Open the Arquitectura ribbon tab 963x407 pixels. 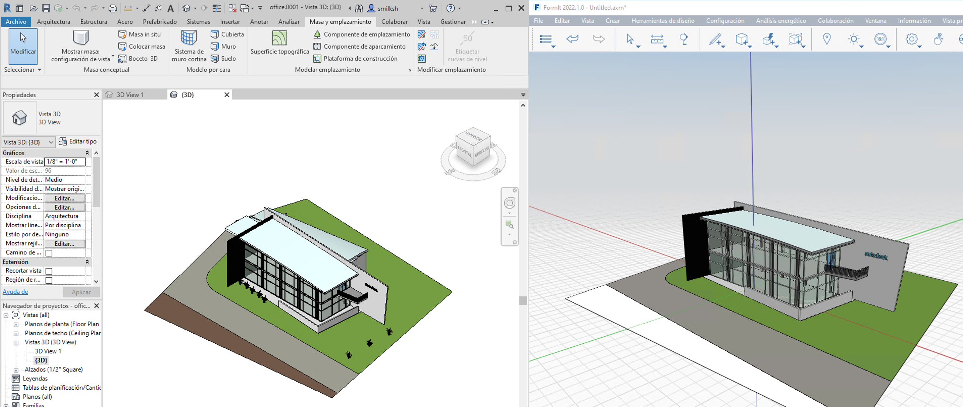coord(53,22)
